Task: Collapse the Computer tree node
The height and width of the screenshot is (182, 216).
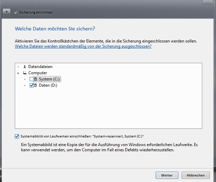Action: pos(18,73)
